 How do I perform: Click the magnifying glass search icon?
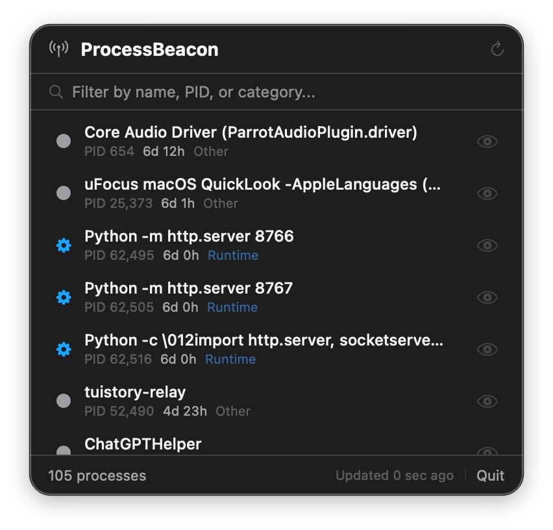56,92
